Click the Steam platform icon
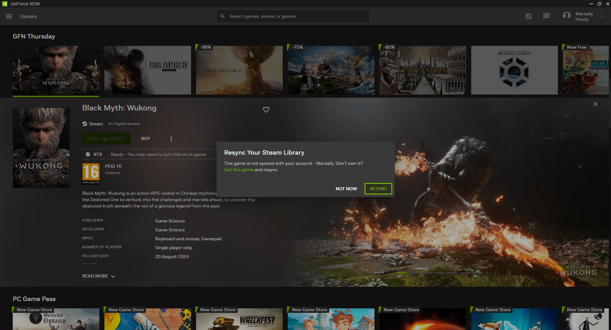Screen dimensions: 611x330 click(x=84, y=124)
